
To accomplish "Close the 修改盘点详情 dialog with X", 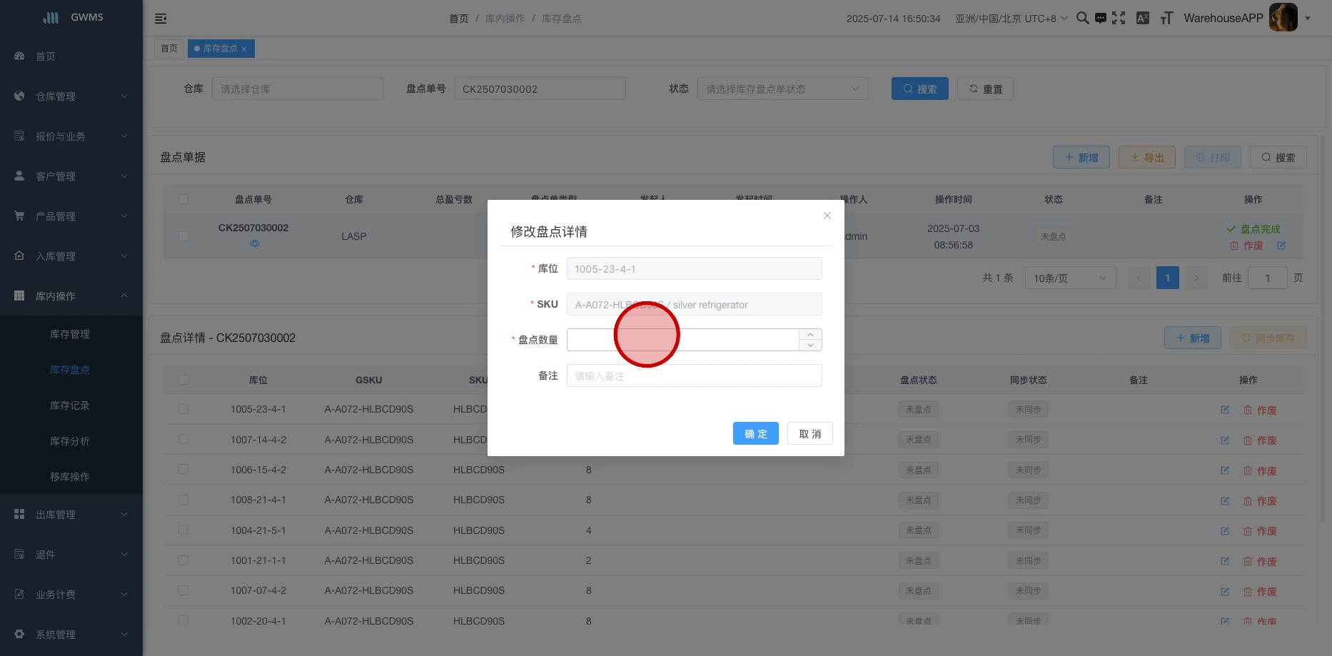I will point(827,216).
